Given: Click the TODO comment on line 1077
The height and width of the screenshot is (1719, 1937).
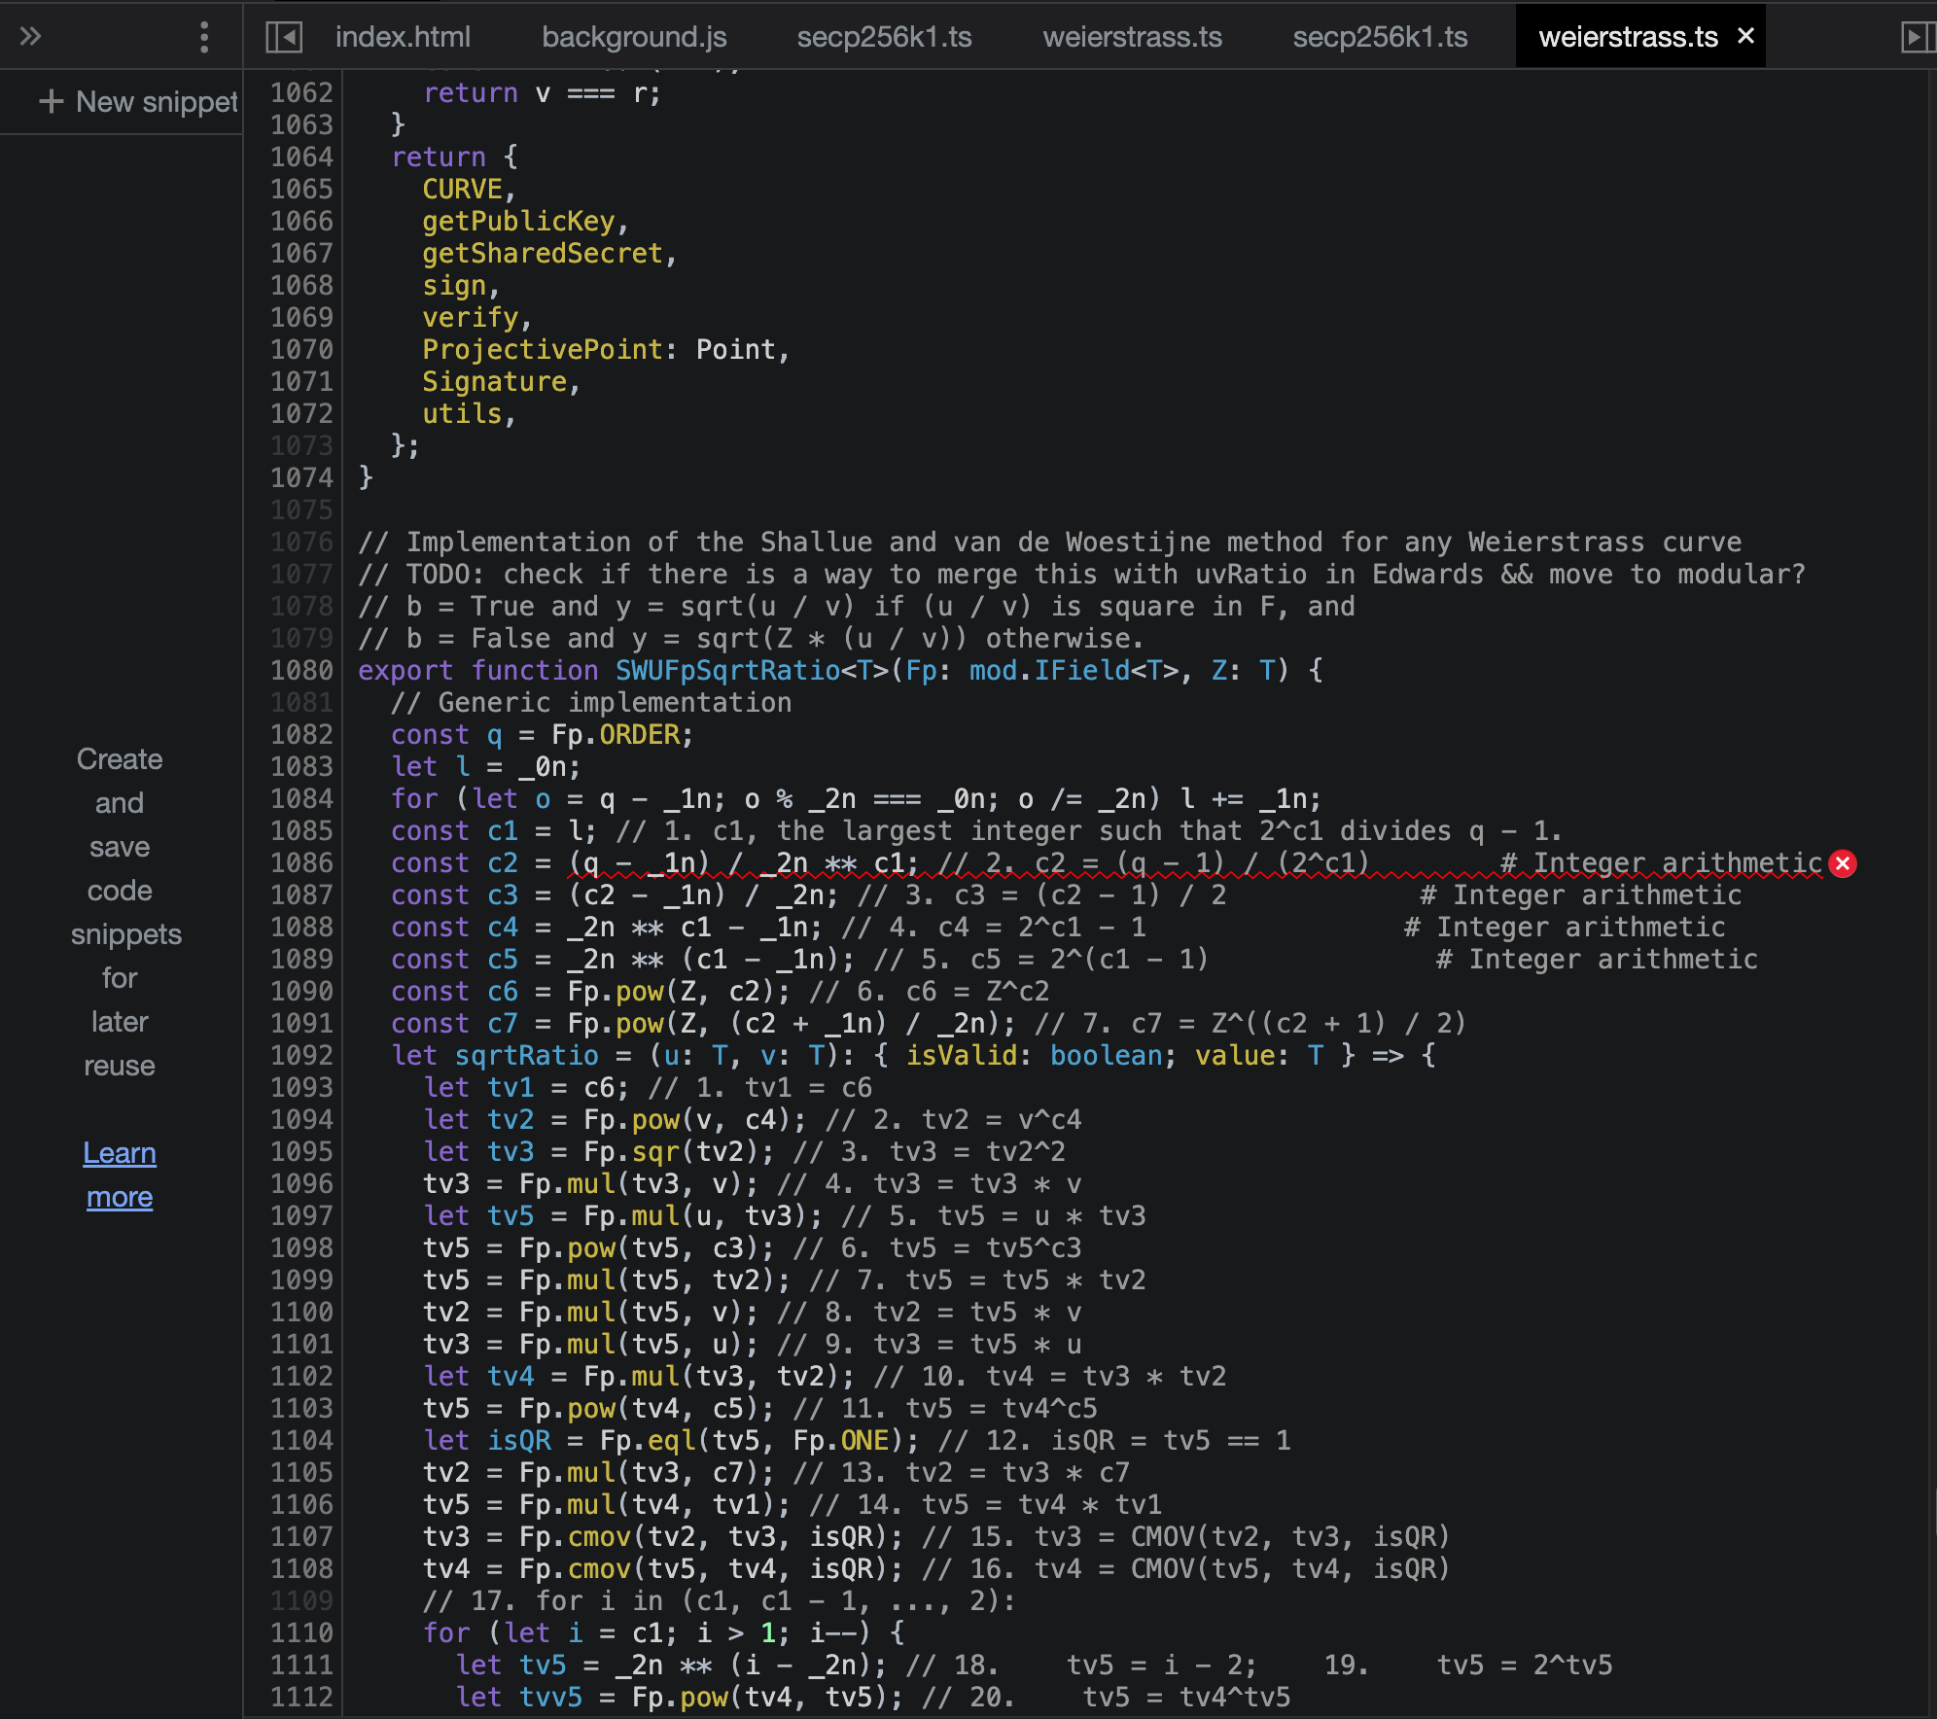Looking at the screenshot, I should point(1081,574).
